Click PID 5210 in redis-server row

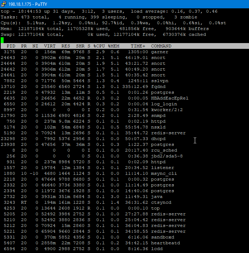9,220
